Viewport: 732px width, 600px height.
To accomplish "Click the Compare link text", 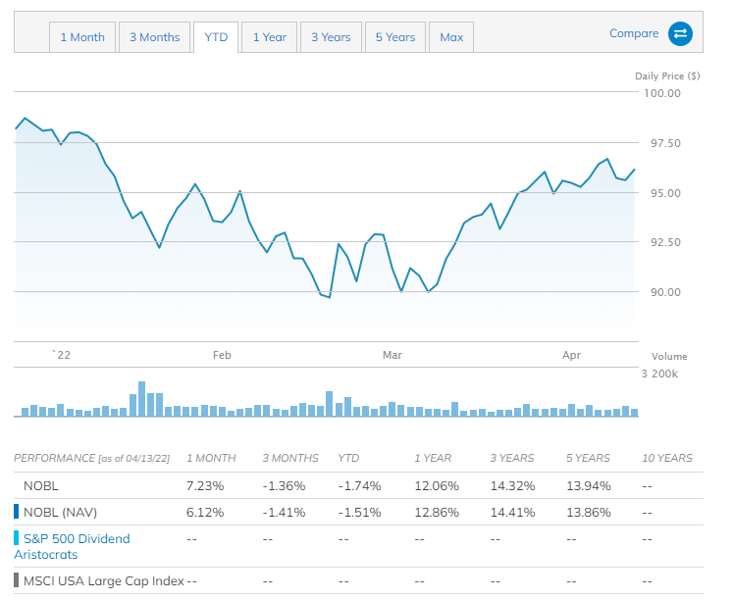I will pos(634,33).
